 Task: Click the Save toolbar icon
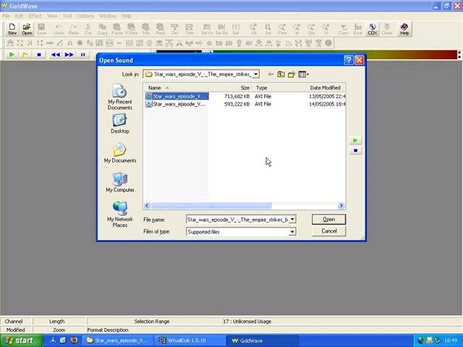click(x=41, y=29)
